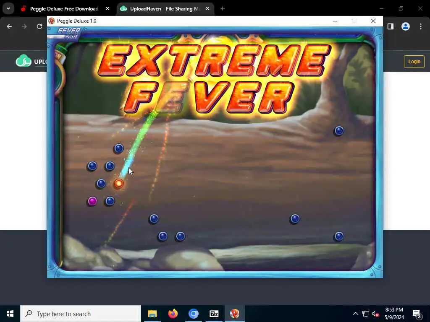This screenshot has width=430, height=322.
Task: Open the notification center icon
Action: (x=417, y=314)
